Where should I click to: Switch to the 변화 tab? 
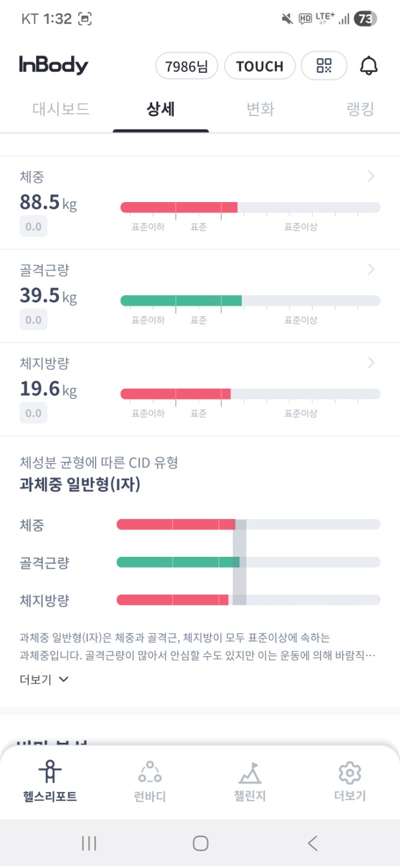pos(260,109)
